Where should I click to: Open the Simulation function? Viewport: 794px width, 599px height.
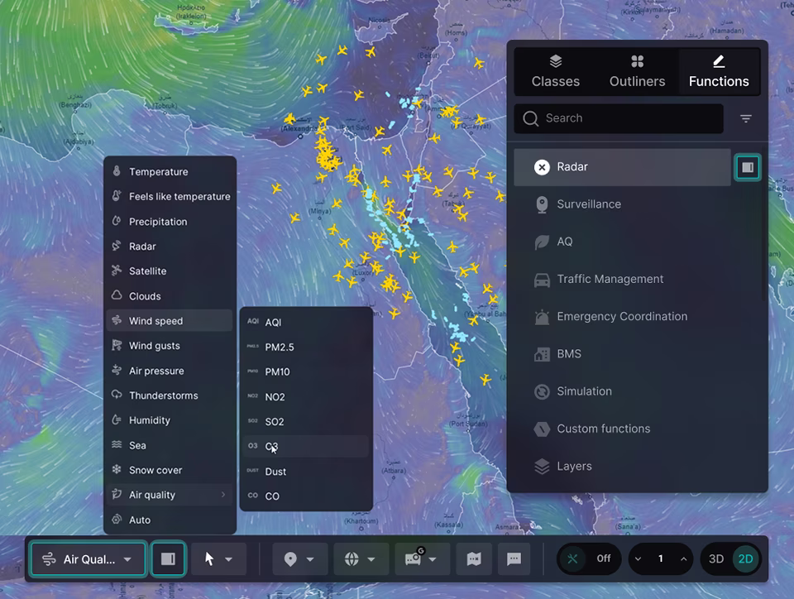[x=586, y=391]
